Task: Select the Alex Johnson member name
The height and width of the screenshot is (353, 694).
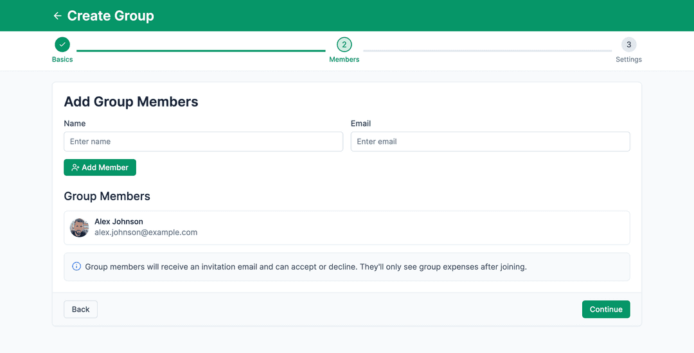Action: tap(119, 221)
